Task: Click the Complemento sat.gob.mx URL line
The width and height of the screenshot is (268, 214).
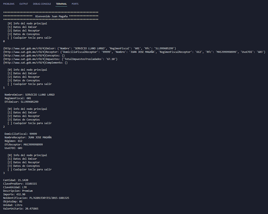Action: 35,62
